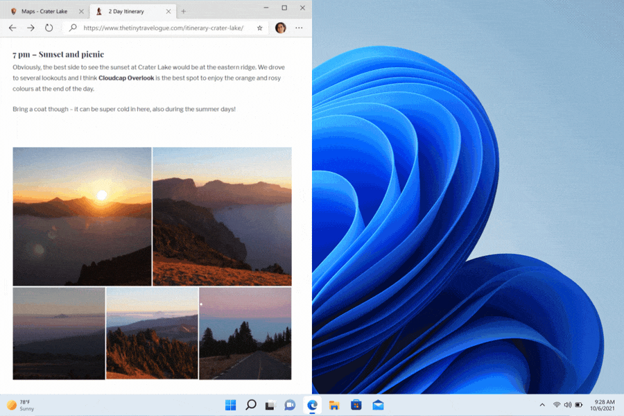Expand the hidden system tray icons chevron

pos(541,405)
